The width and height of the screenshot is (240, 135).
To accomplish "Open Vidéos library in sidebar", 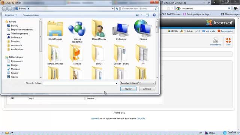I will [x=14, y=77].
